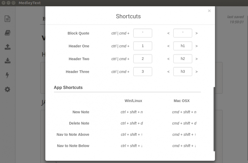Click the Block Quote wrapper text field
Screen dimensions: 248x163
(183, 33)
